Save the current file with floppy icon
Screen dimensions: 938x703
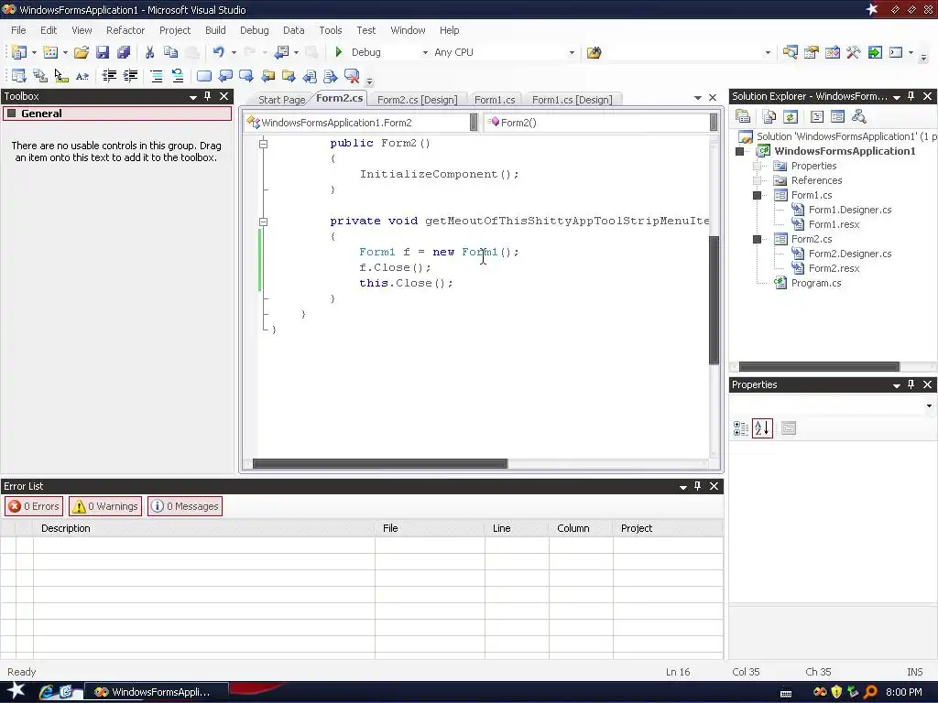point(103,52)
